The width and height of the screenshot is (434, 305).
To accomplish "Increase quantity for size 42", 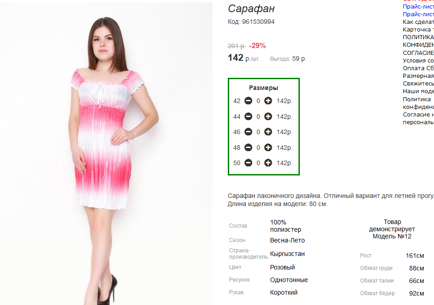I will [268, 101].
